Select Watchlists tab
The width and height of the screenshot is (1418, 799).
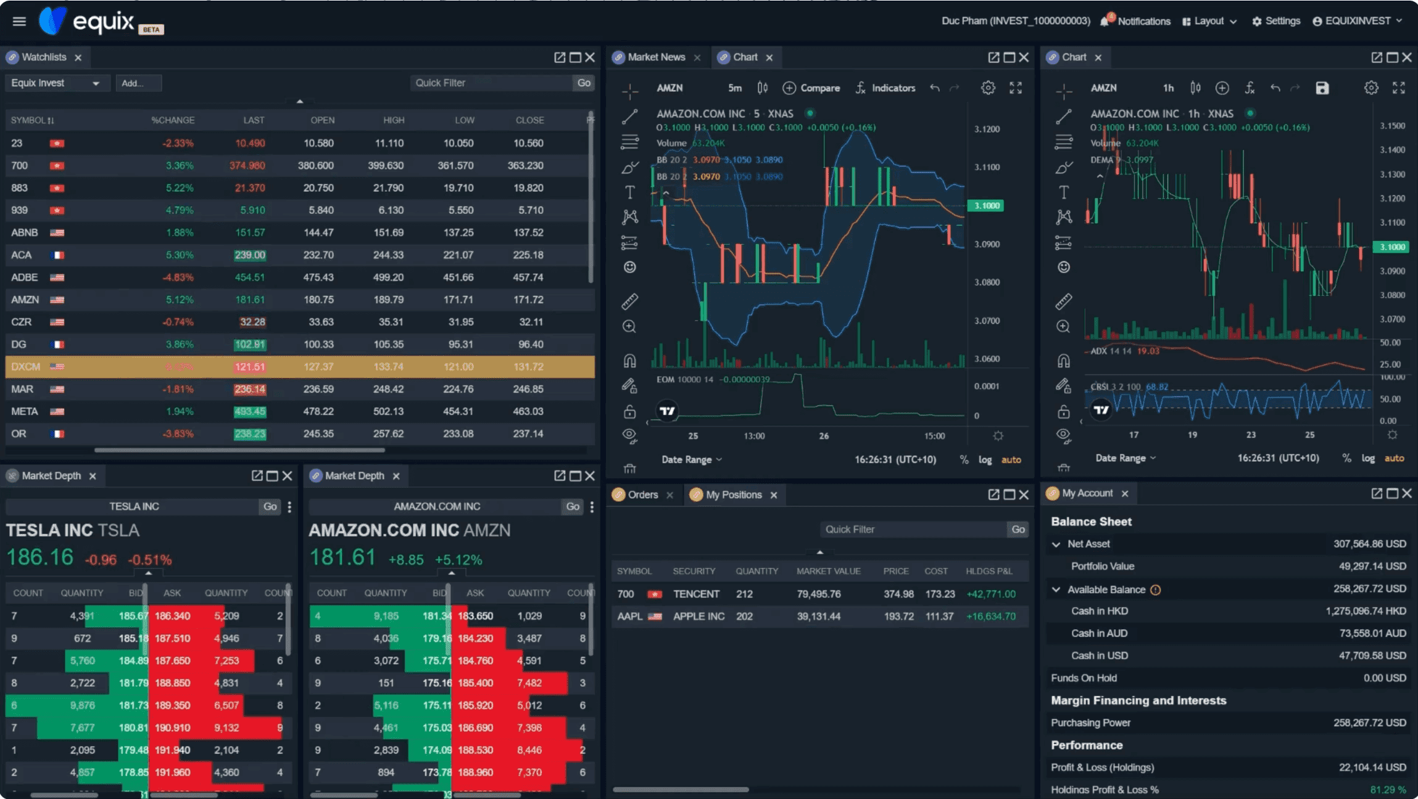click(44, 57)
